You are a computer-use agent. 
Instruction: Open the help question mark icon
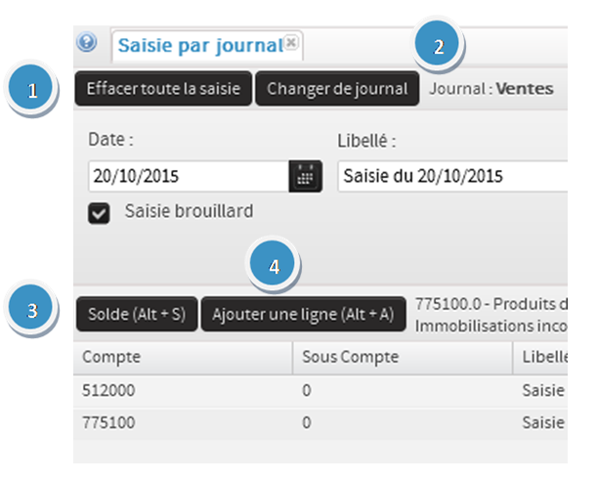point(87,42)
